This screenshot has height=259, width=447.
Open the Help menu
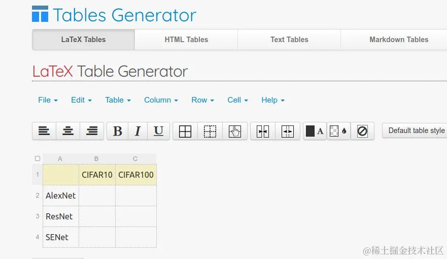[x=273, y=100]
